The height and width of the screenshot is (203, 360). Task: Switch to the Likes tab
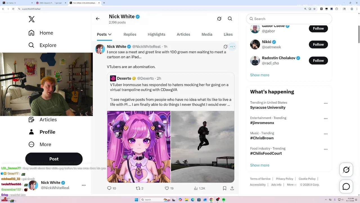pyautogui.click(x=228, y=34)
